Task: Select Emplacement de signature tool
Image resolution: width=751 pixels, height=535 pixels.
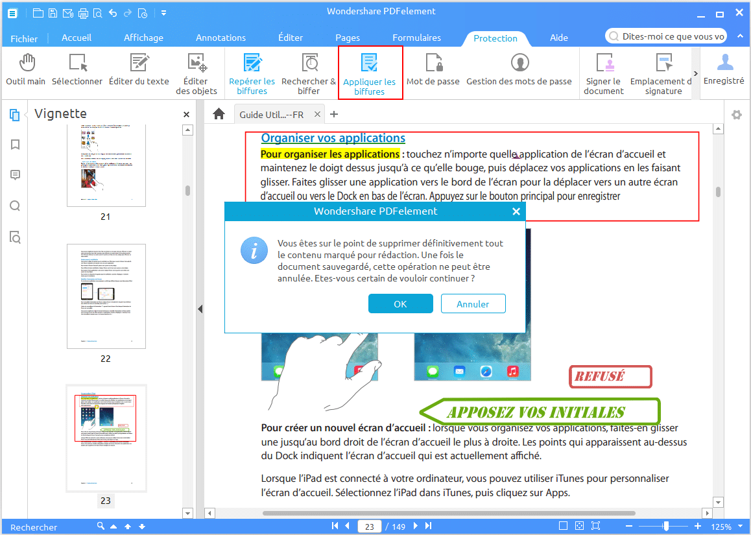Action: (661, 74)
